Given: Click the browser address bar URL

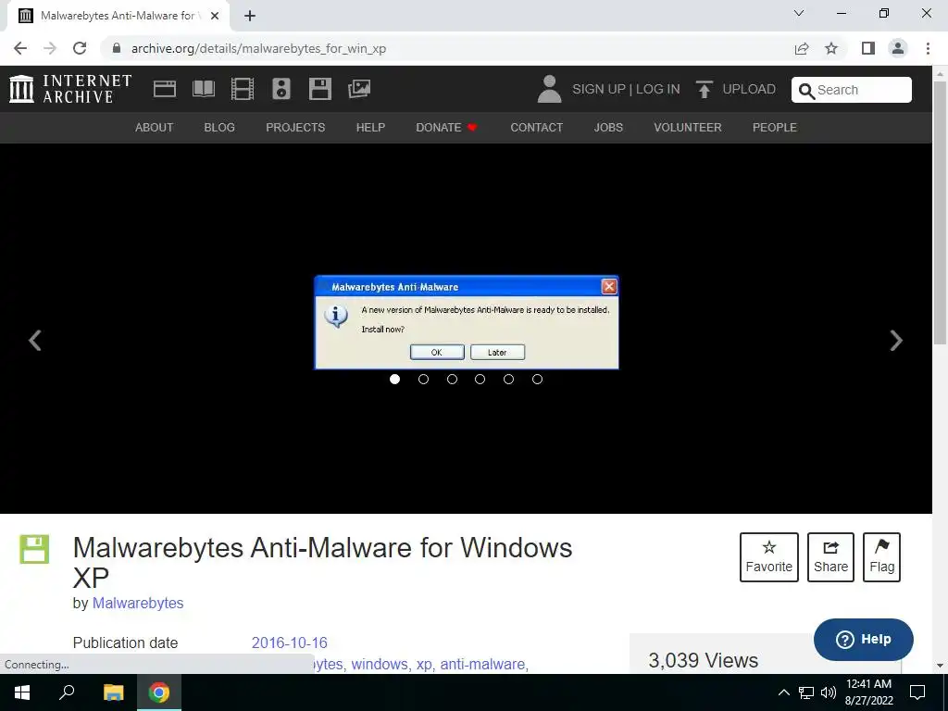Looking at the screenshot, I should tap(259, 48).
